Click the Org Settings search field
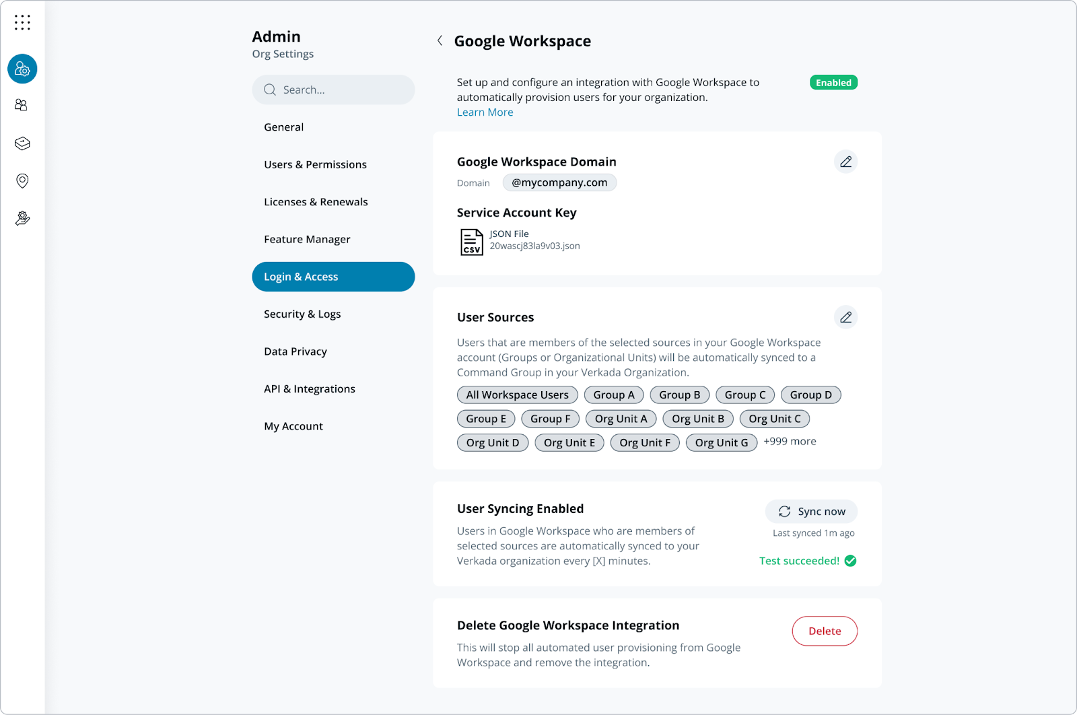 [x=333, y=90]
